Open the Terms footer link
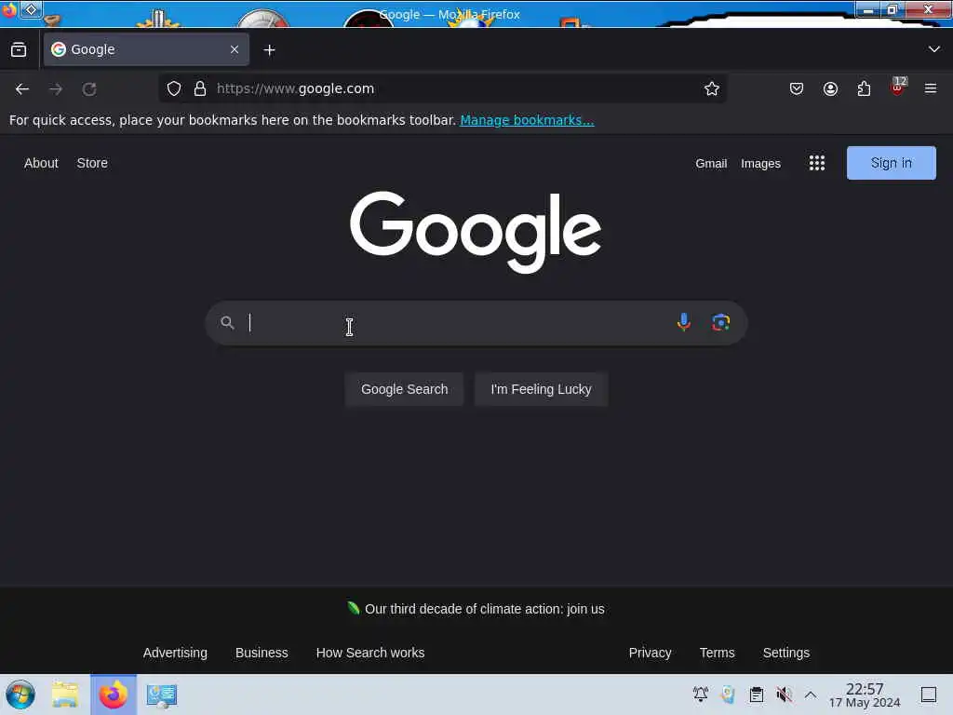Viewport: 953px width, 715px height. [717, 653]
